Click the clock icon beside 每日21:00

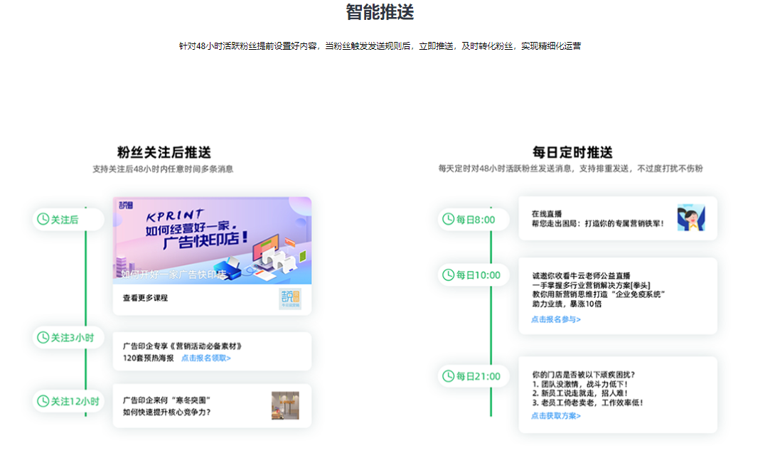click(x=448, y=376)
